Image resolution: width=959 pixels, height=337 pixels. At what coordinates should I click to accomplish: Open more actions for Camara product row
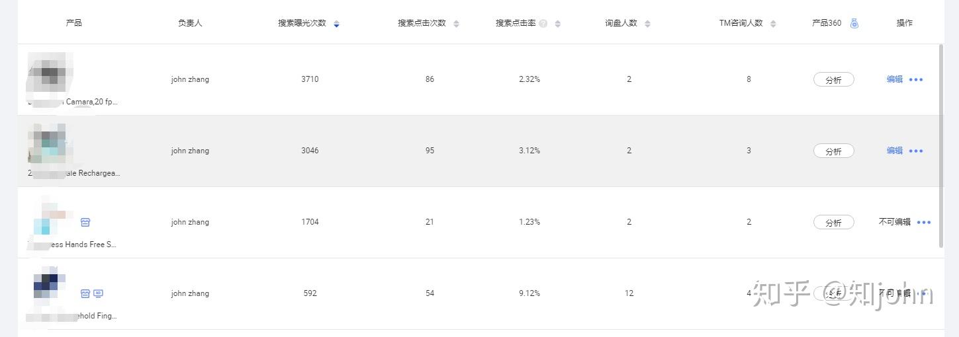click(x=916, y=79)
